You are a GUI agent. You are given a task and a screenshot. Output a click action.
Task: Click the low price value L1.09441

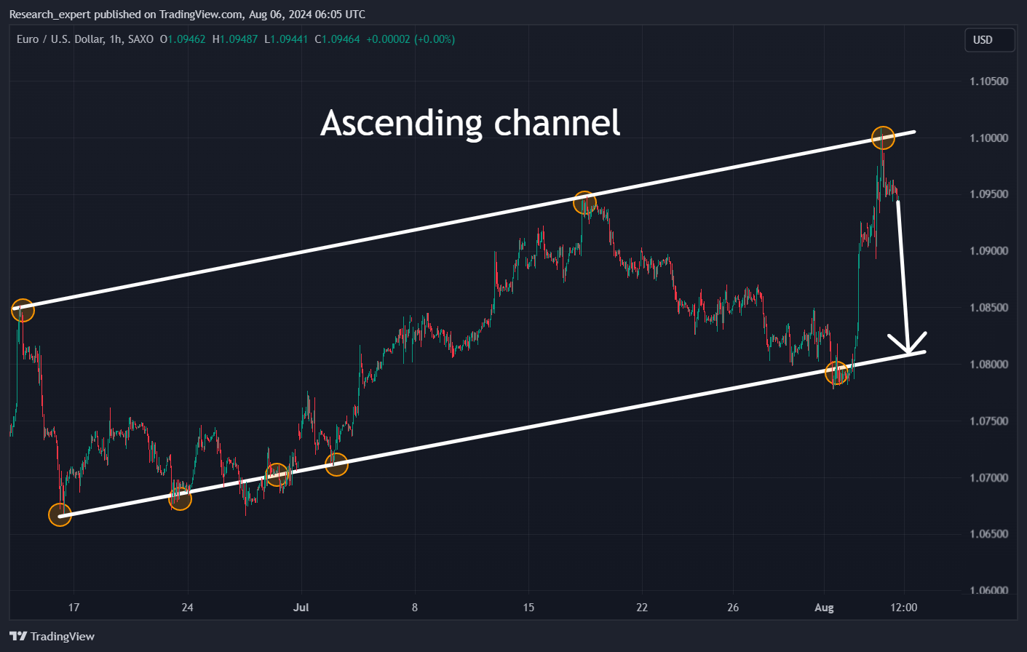[x=286, y=39]
